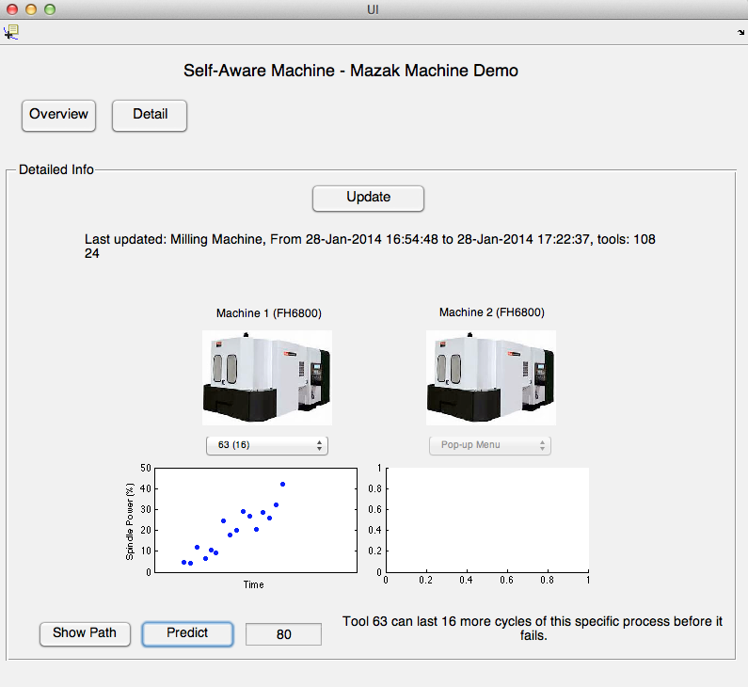
Task: Click the toolbar dock arrow icon
Action: [740, 32]
